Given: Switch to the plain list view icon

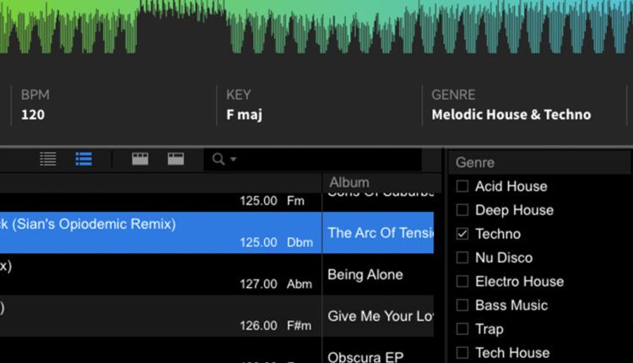Looking at the screenshot, I should [48, 159].
